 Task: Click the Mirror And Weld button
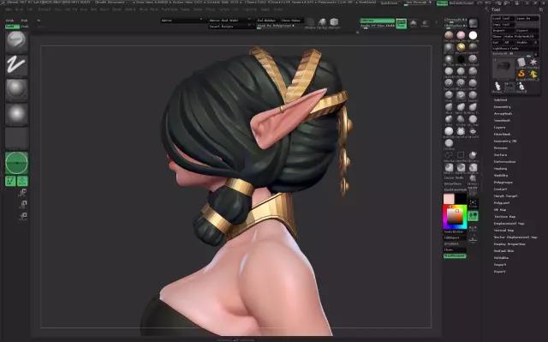[x=230, y=21]
